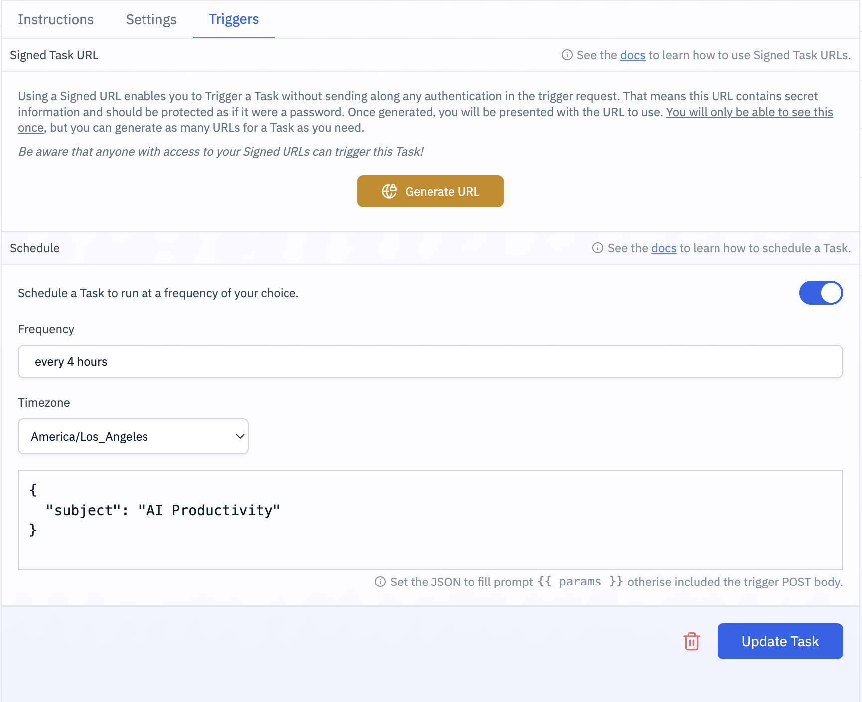Open the scheduling docs link
This screenshot has width=862, height=702.
pos(663,248)
